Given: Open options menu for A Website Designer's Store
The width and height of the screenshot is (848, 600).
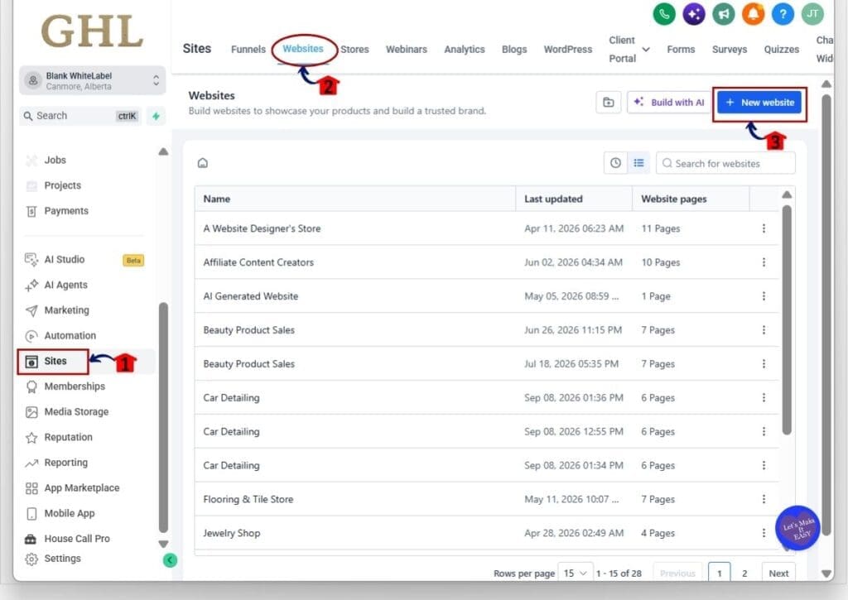Looking at the screenshot, I should [764, 228].
